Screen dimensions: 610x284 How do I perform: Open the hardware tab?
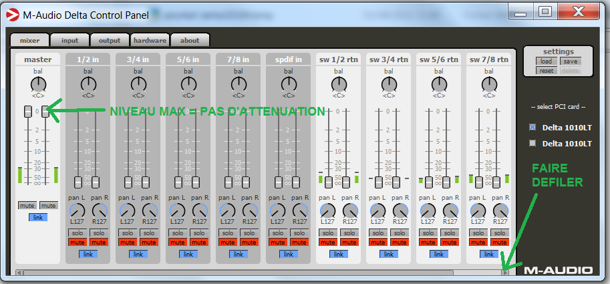point(150,40)
